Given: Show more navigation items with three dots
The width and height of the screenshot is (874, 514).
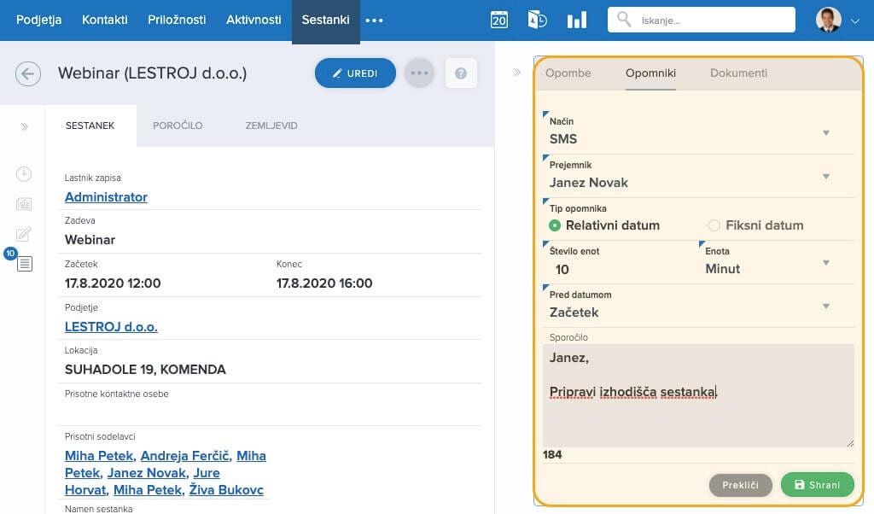Looking at the screenshot, I should 374,20.
